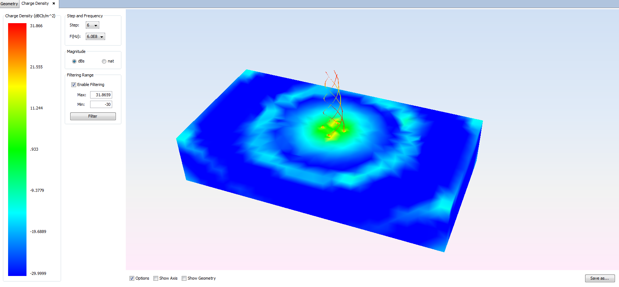Click the red top of color scale
619x287 pixels.
click(17, 28)
